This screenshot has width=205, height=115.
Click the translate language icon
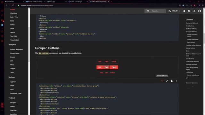point(169,11)
